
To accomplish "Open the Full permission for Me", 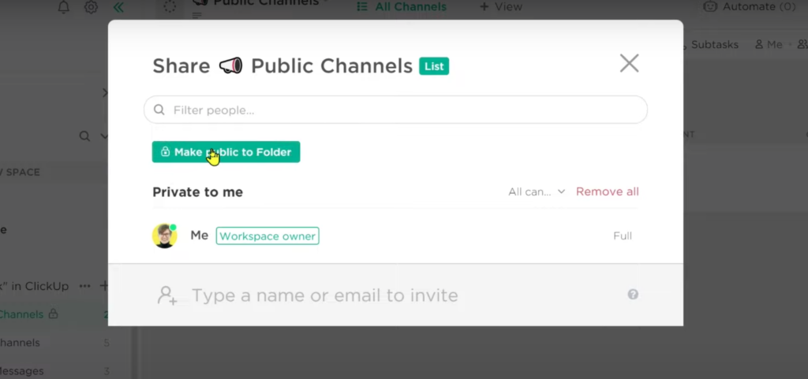I will 623,236.
